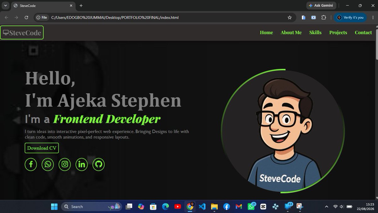Click the SteveCode avatar profile image
This screenshot has height=213, width=378.
[283, 131]
